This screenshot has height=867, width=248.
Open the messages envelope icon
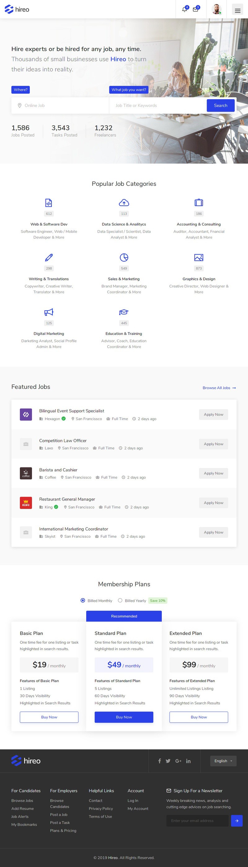pyautogui.click(x=195, y=9)
